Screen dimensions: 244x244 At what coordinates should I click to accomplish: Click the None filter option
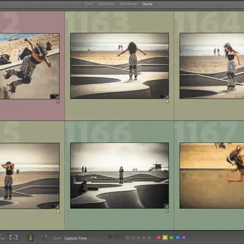148,4
